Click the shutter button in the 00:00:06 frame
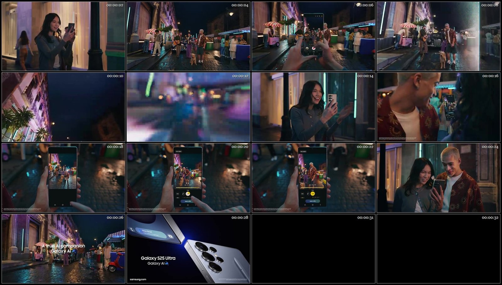The height and width of the screenshot is (285, 502). pyautogui.click(x=313, y=48)
